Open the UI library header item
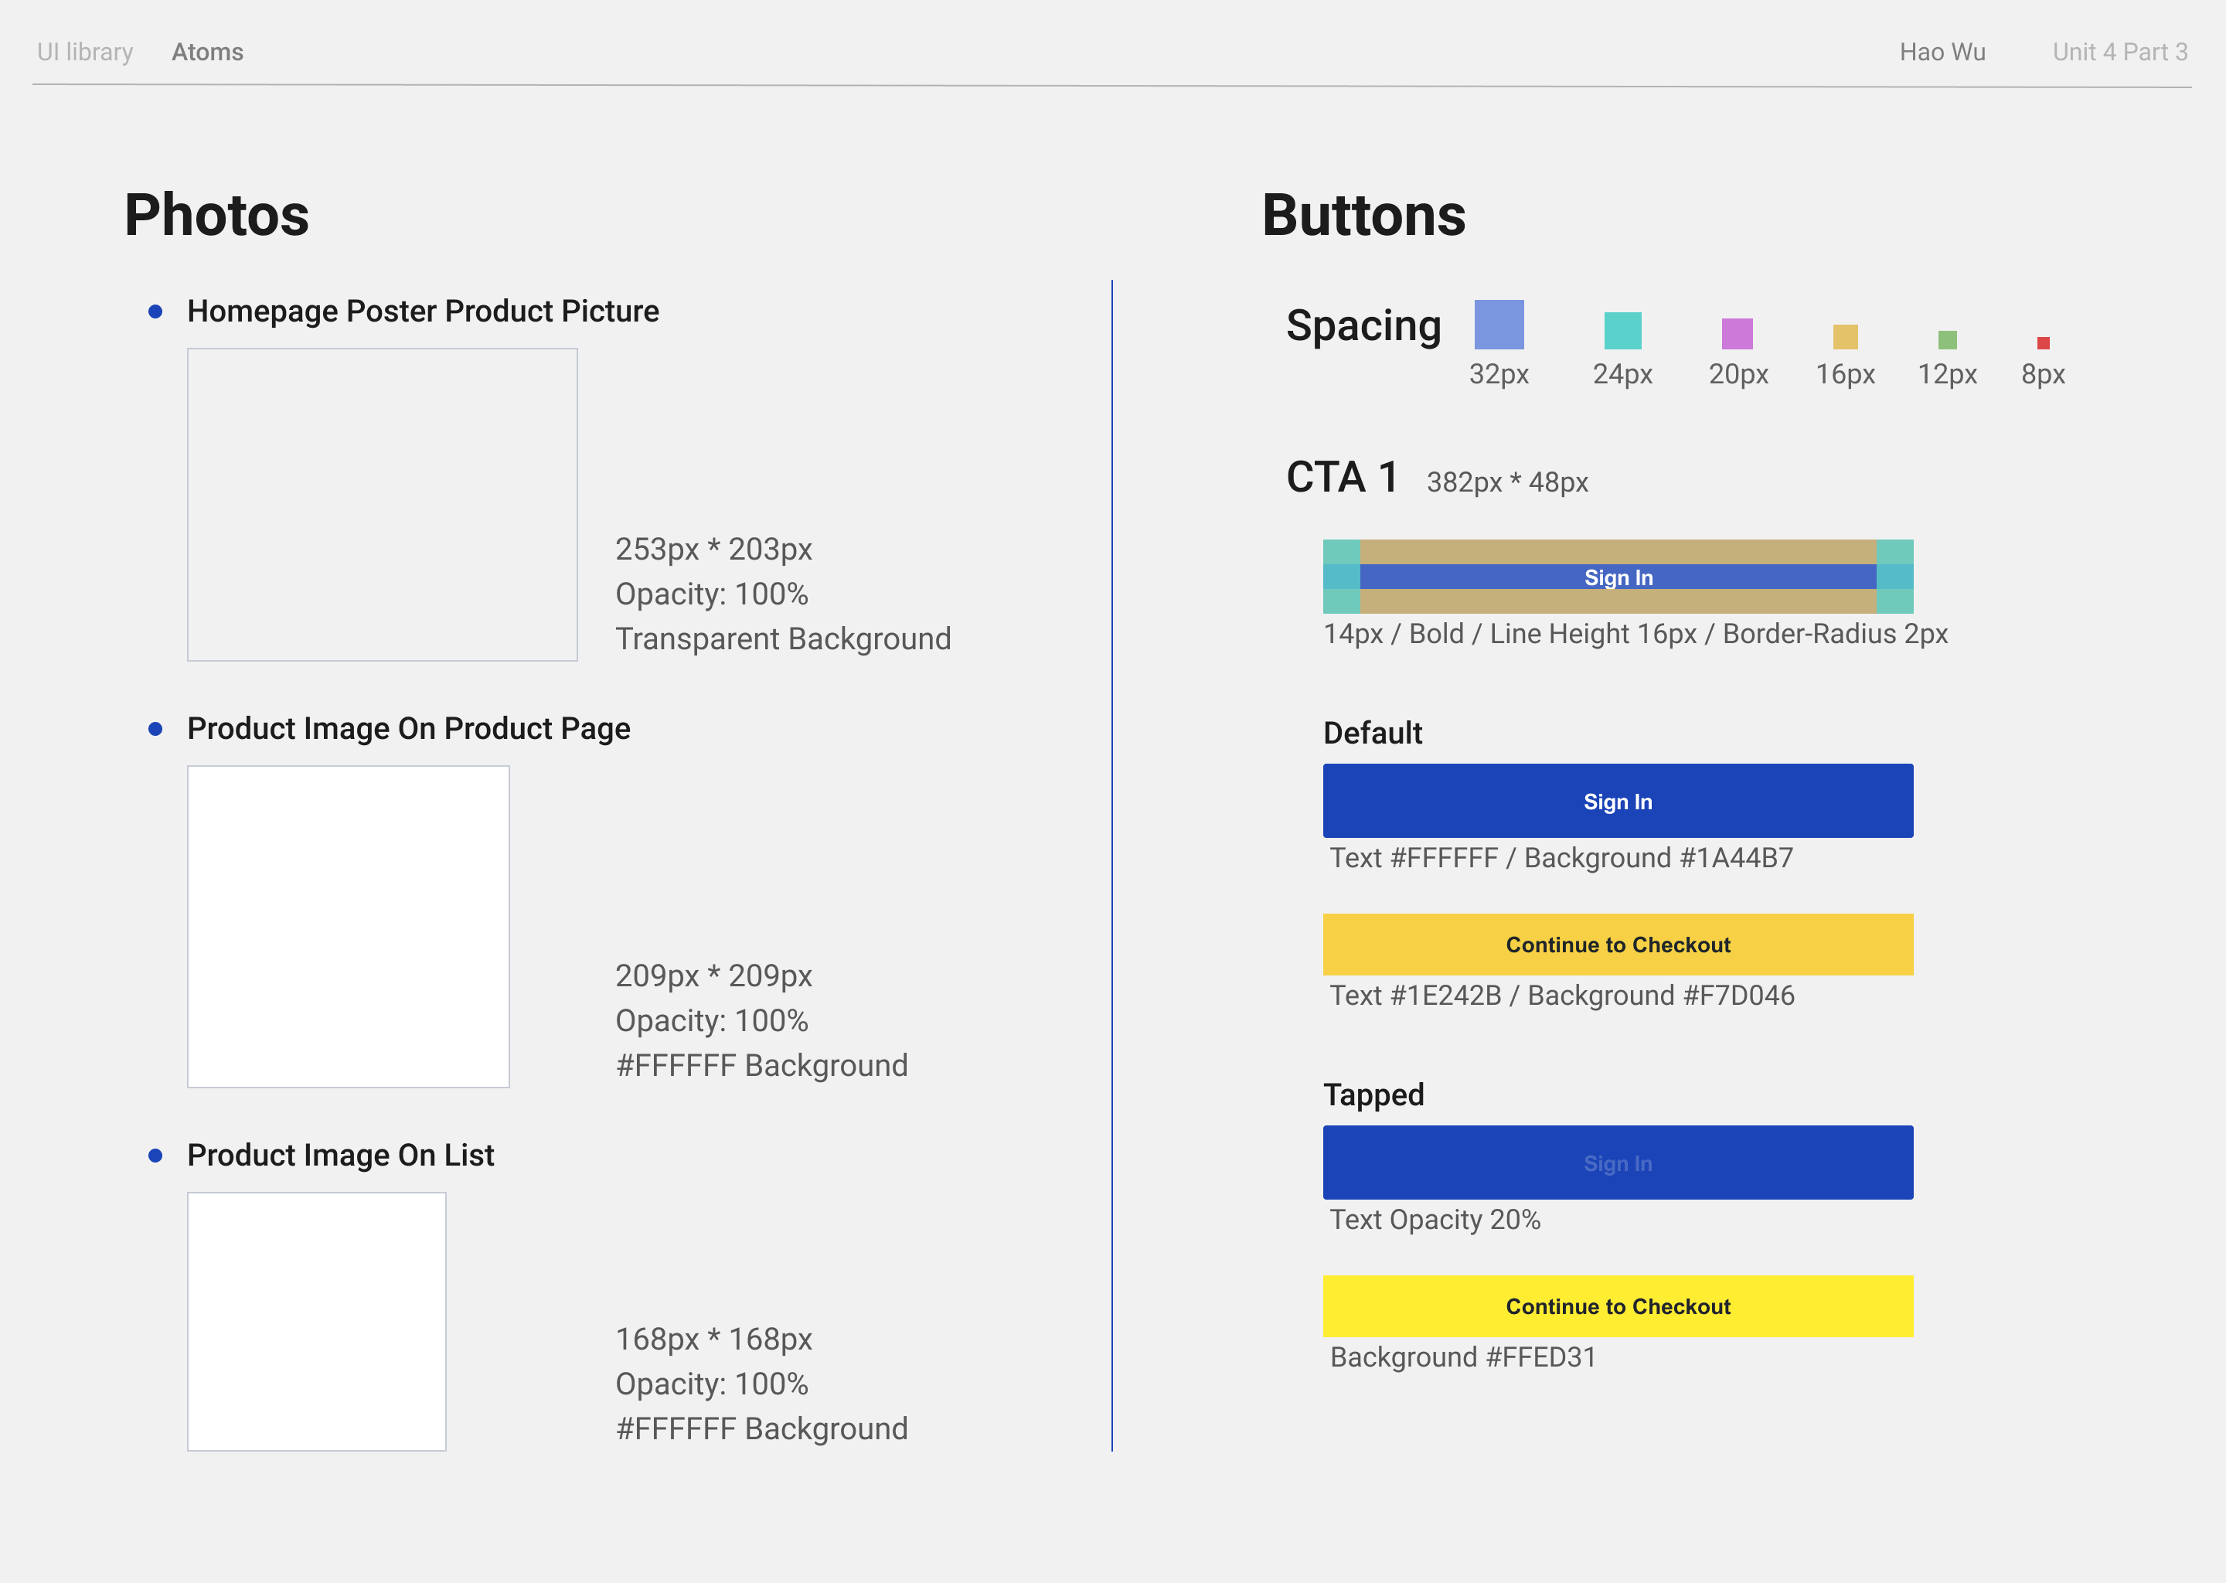The image size is (2226, 1583). [85, 52]
